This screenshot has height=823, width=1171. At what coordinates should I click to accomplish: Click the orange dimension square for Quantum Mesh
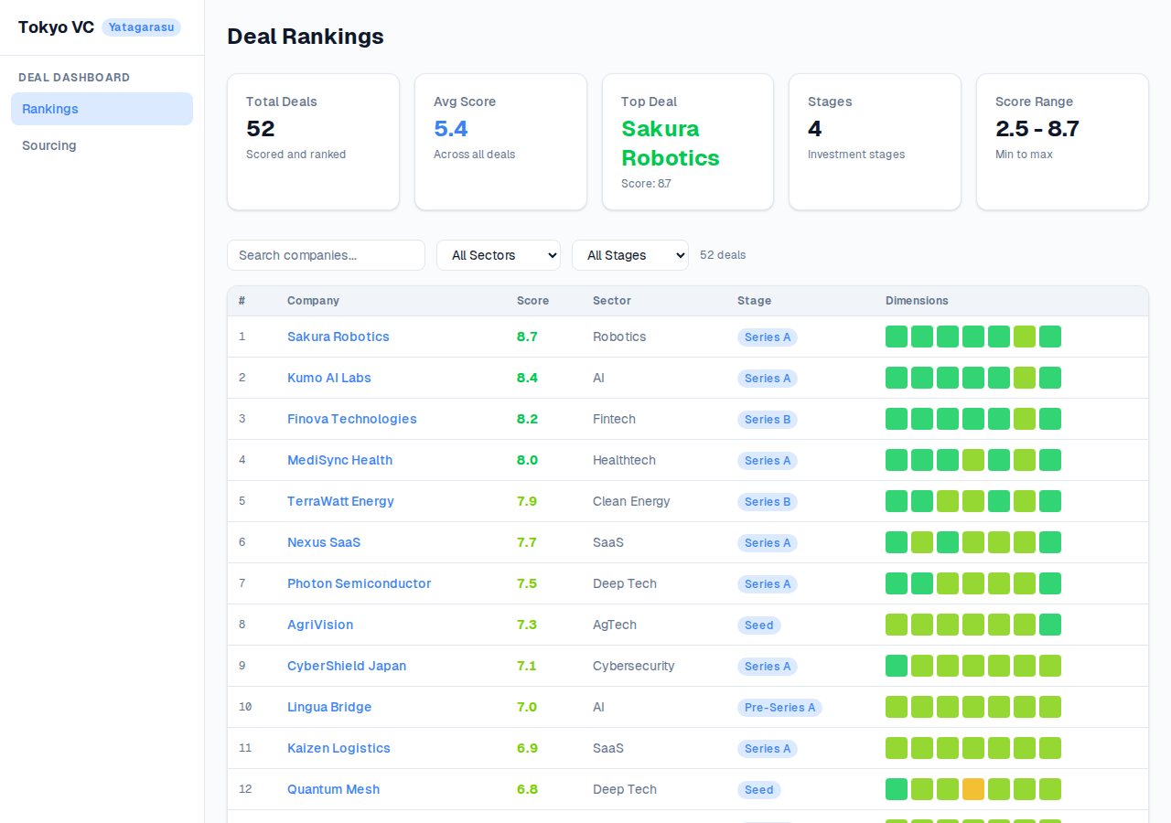973,789
